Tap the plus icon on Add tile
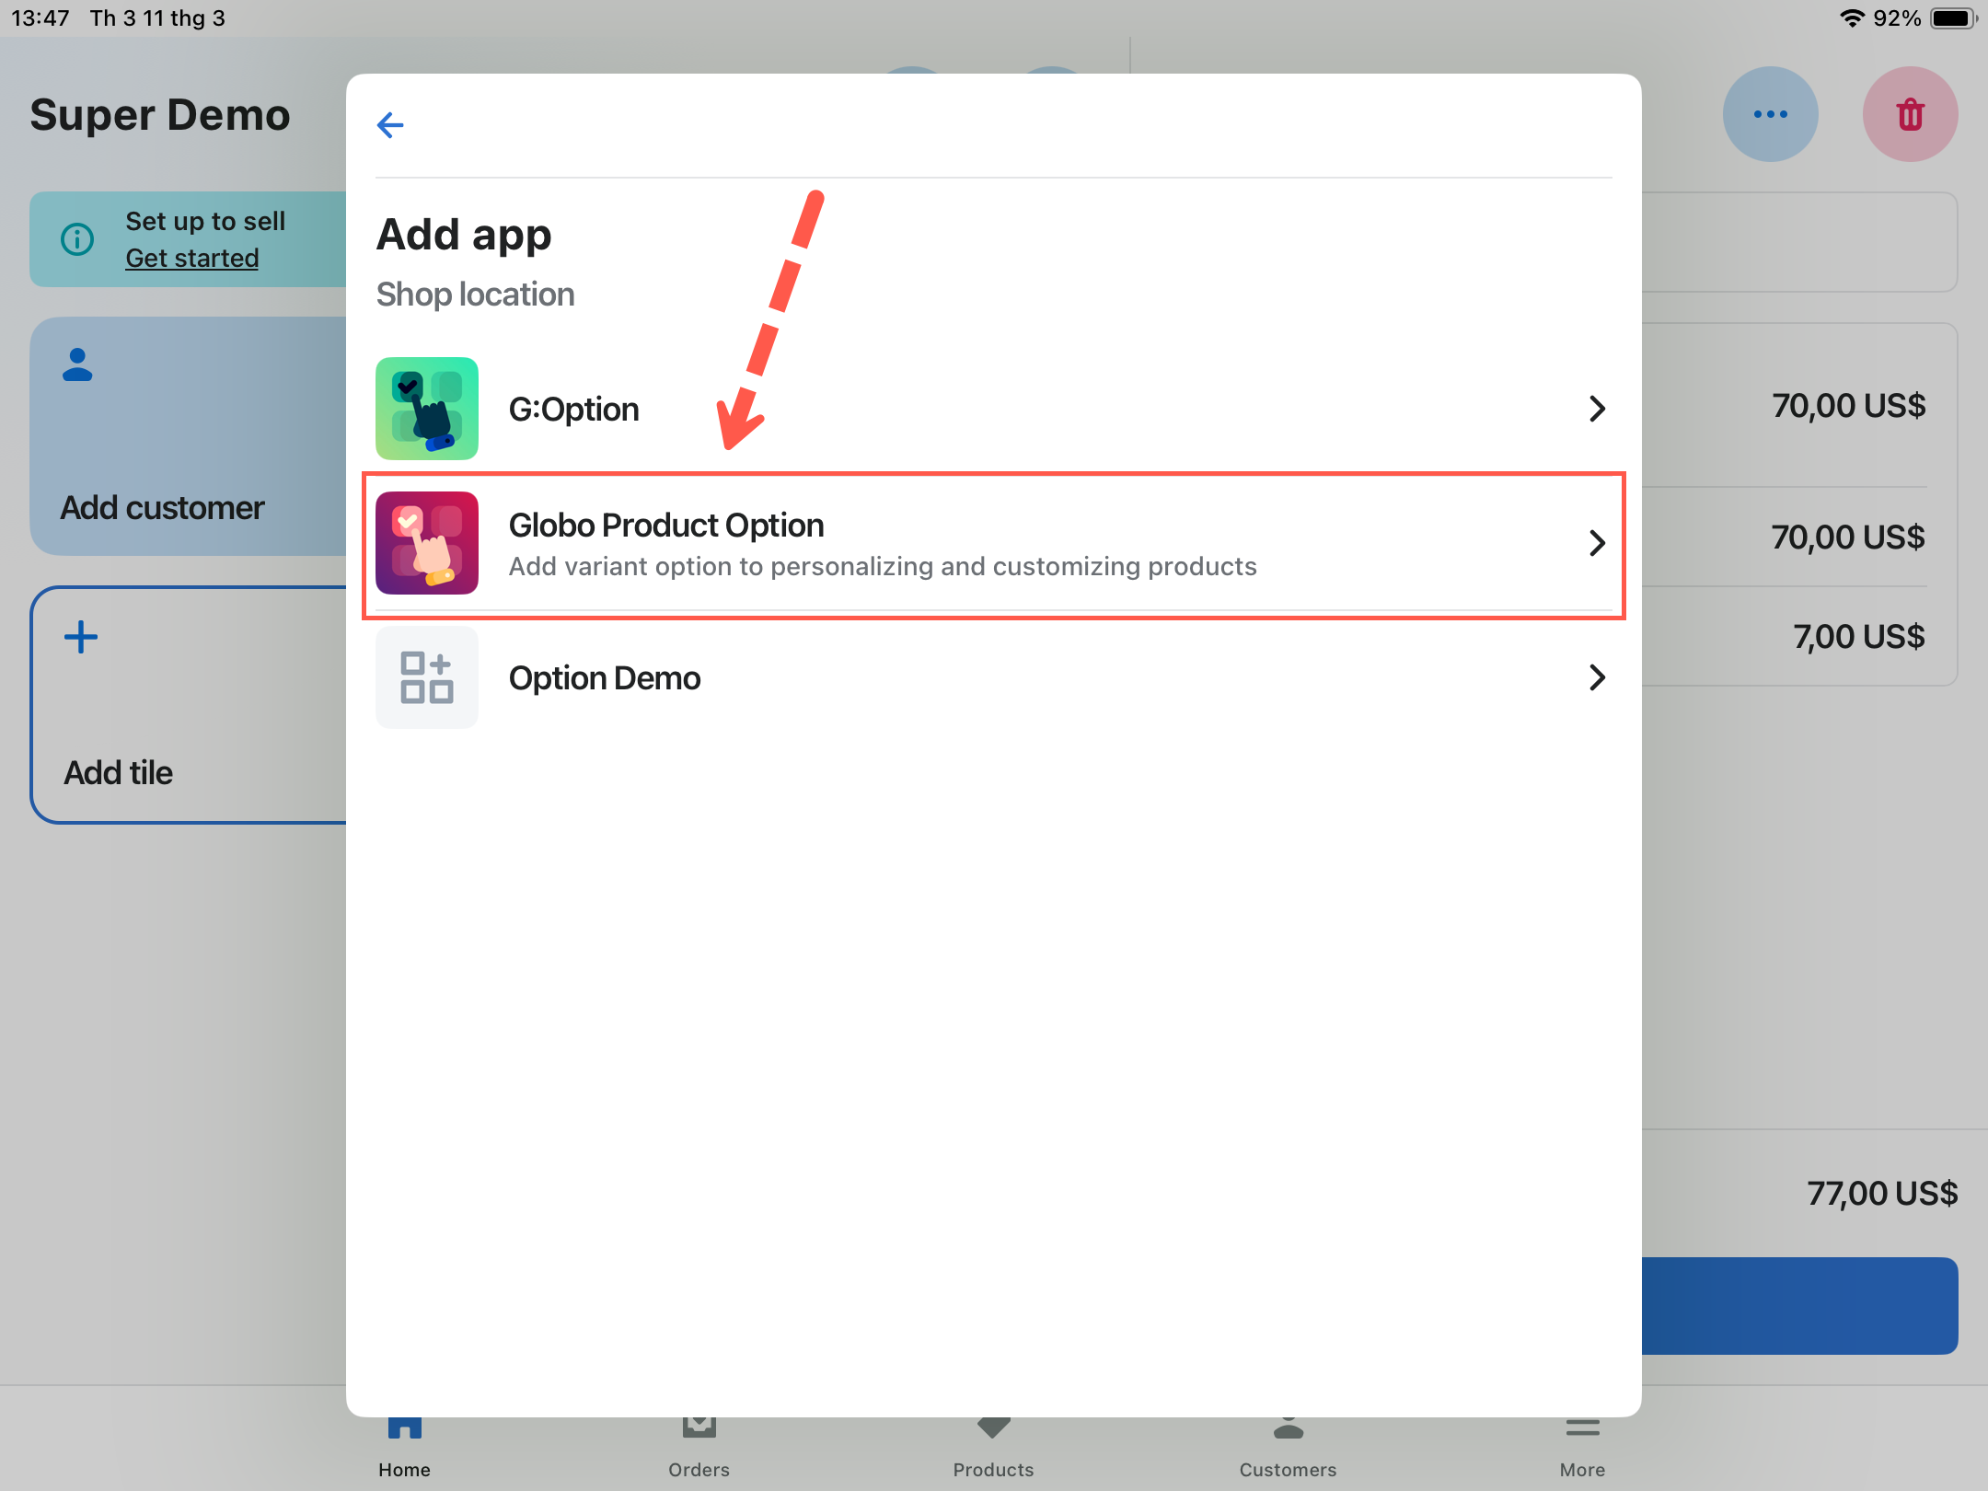1988x1491 pixels. tap(81, 637)
